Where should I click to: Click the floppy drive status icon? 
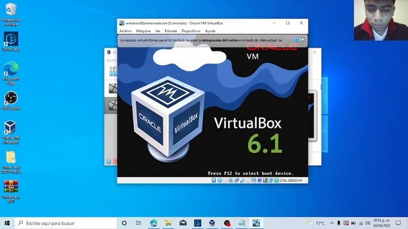coord(225,181)
